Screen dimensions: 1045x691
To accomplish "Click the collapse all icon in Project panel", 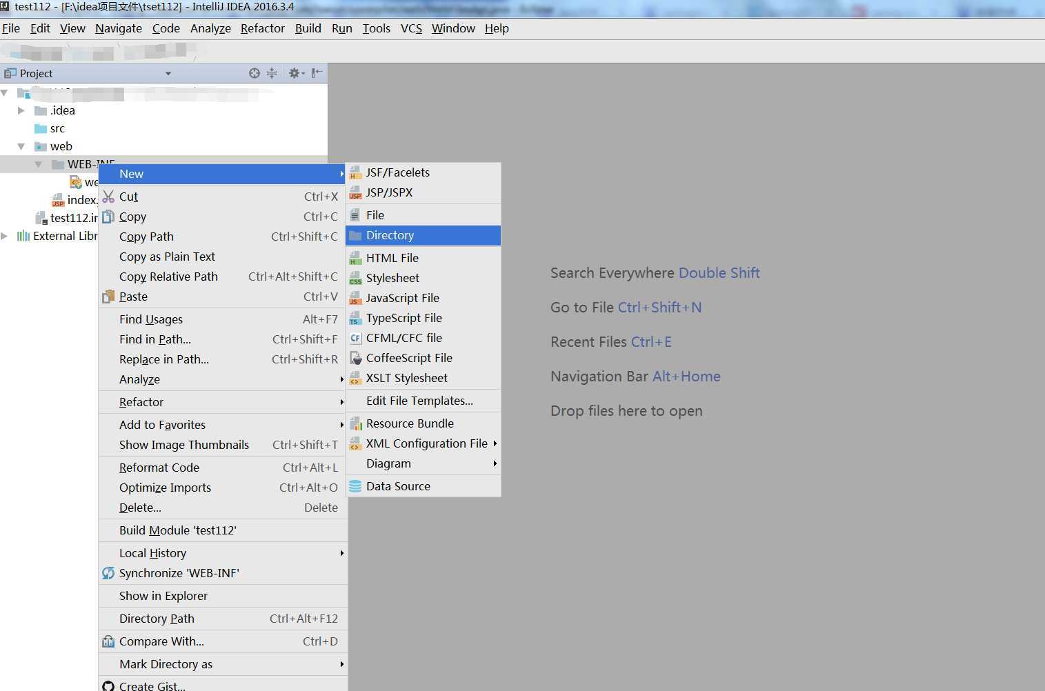I will pos(272,73).
